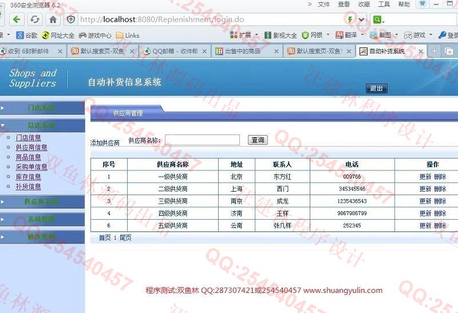The height and width of the screenshot is (313, 458).
Task: Click the 截图 screenshot tool
Action: pyautogui.click(x=380, y=35)
